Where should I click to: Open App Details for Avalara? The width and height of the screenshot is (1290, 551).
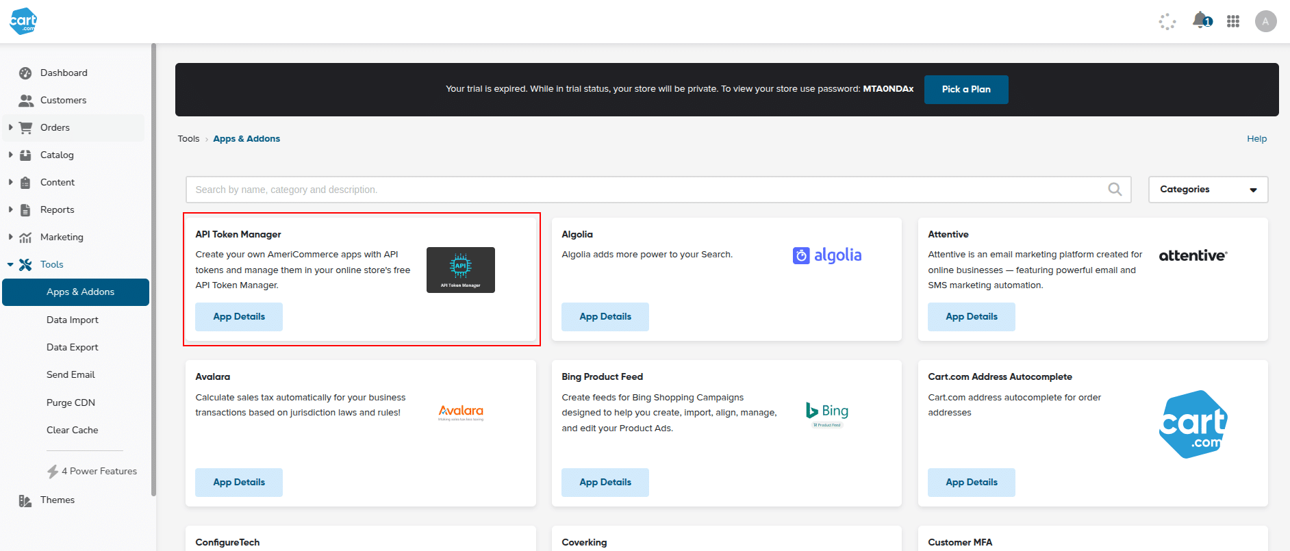point(239,483)
